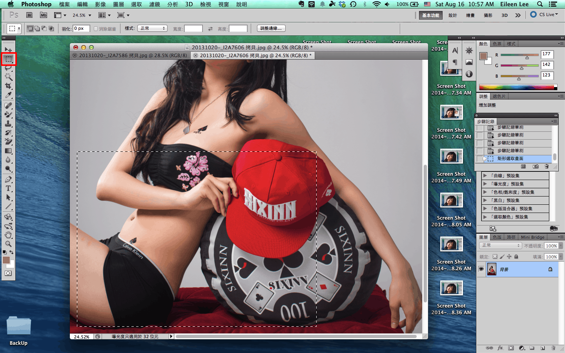Open the 不透明度 opacity arrow
Image resolution: width=565 pixels, height=353 pixels.
click(561, 246)
